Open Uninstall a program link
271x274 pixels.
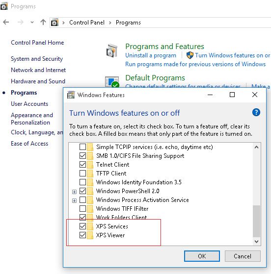[x=151, y=55]
